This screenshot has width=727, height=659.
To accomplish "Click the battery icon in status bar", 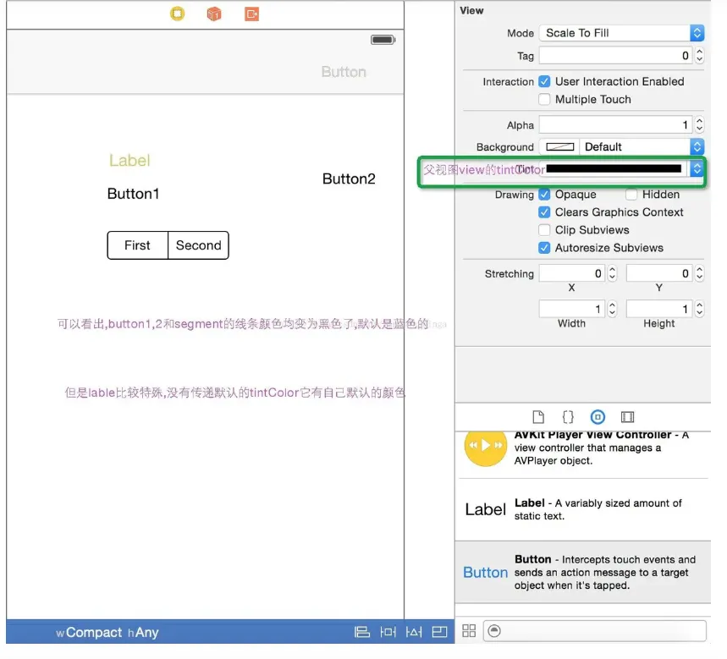I will (383, 40).
